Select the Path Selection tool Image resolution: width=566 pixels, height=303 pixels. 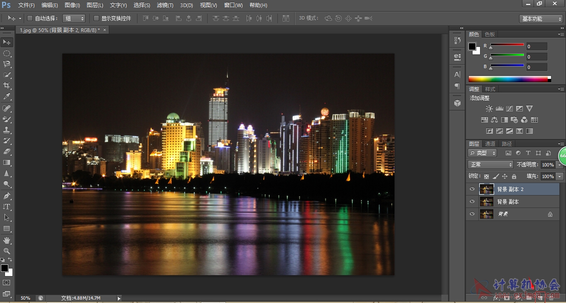point(7,217)
